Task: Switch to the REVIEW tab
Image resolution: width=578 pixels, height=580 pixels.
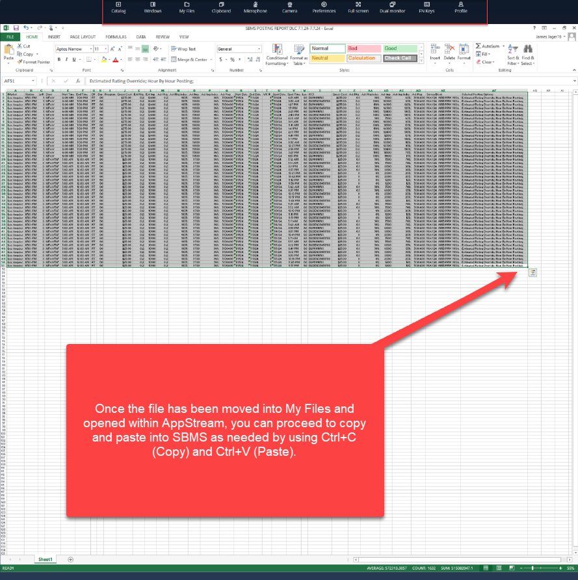Action: pos(163,37)
